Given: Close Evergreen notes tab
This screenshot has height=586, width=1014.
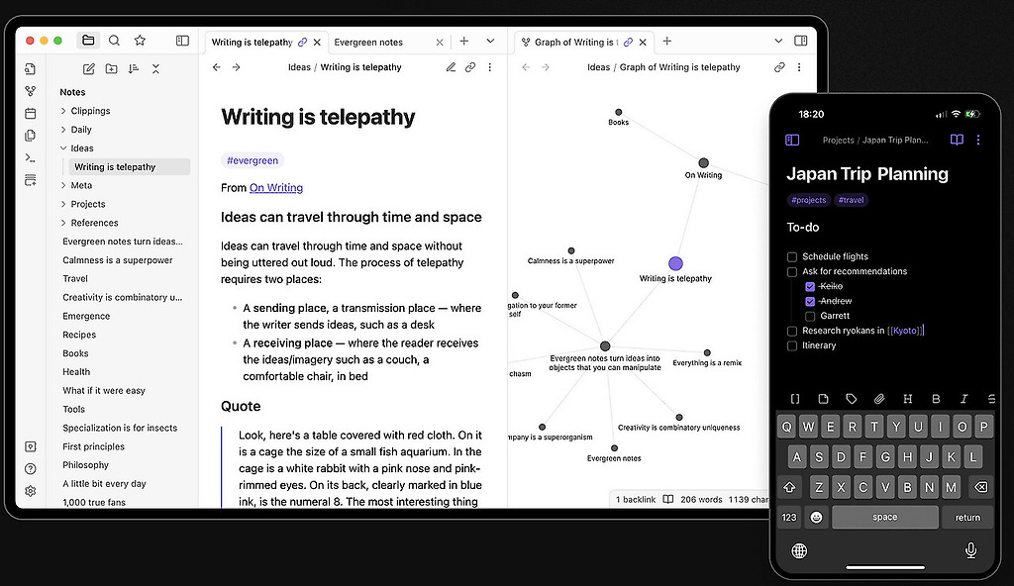Looking at the screenshot, I should [440, 42].
